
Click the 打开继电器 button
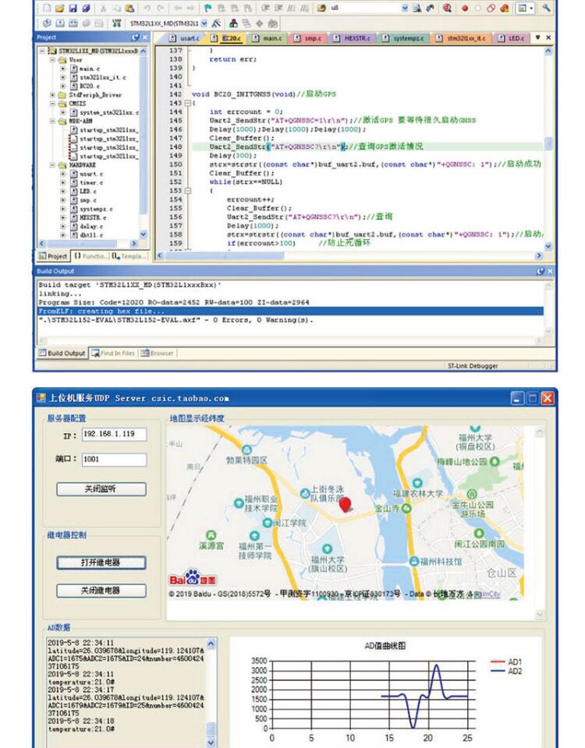[101, 563]
